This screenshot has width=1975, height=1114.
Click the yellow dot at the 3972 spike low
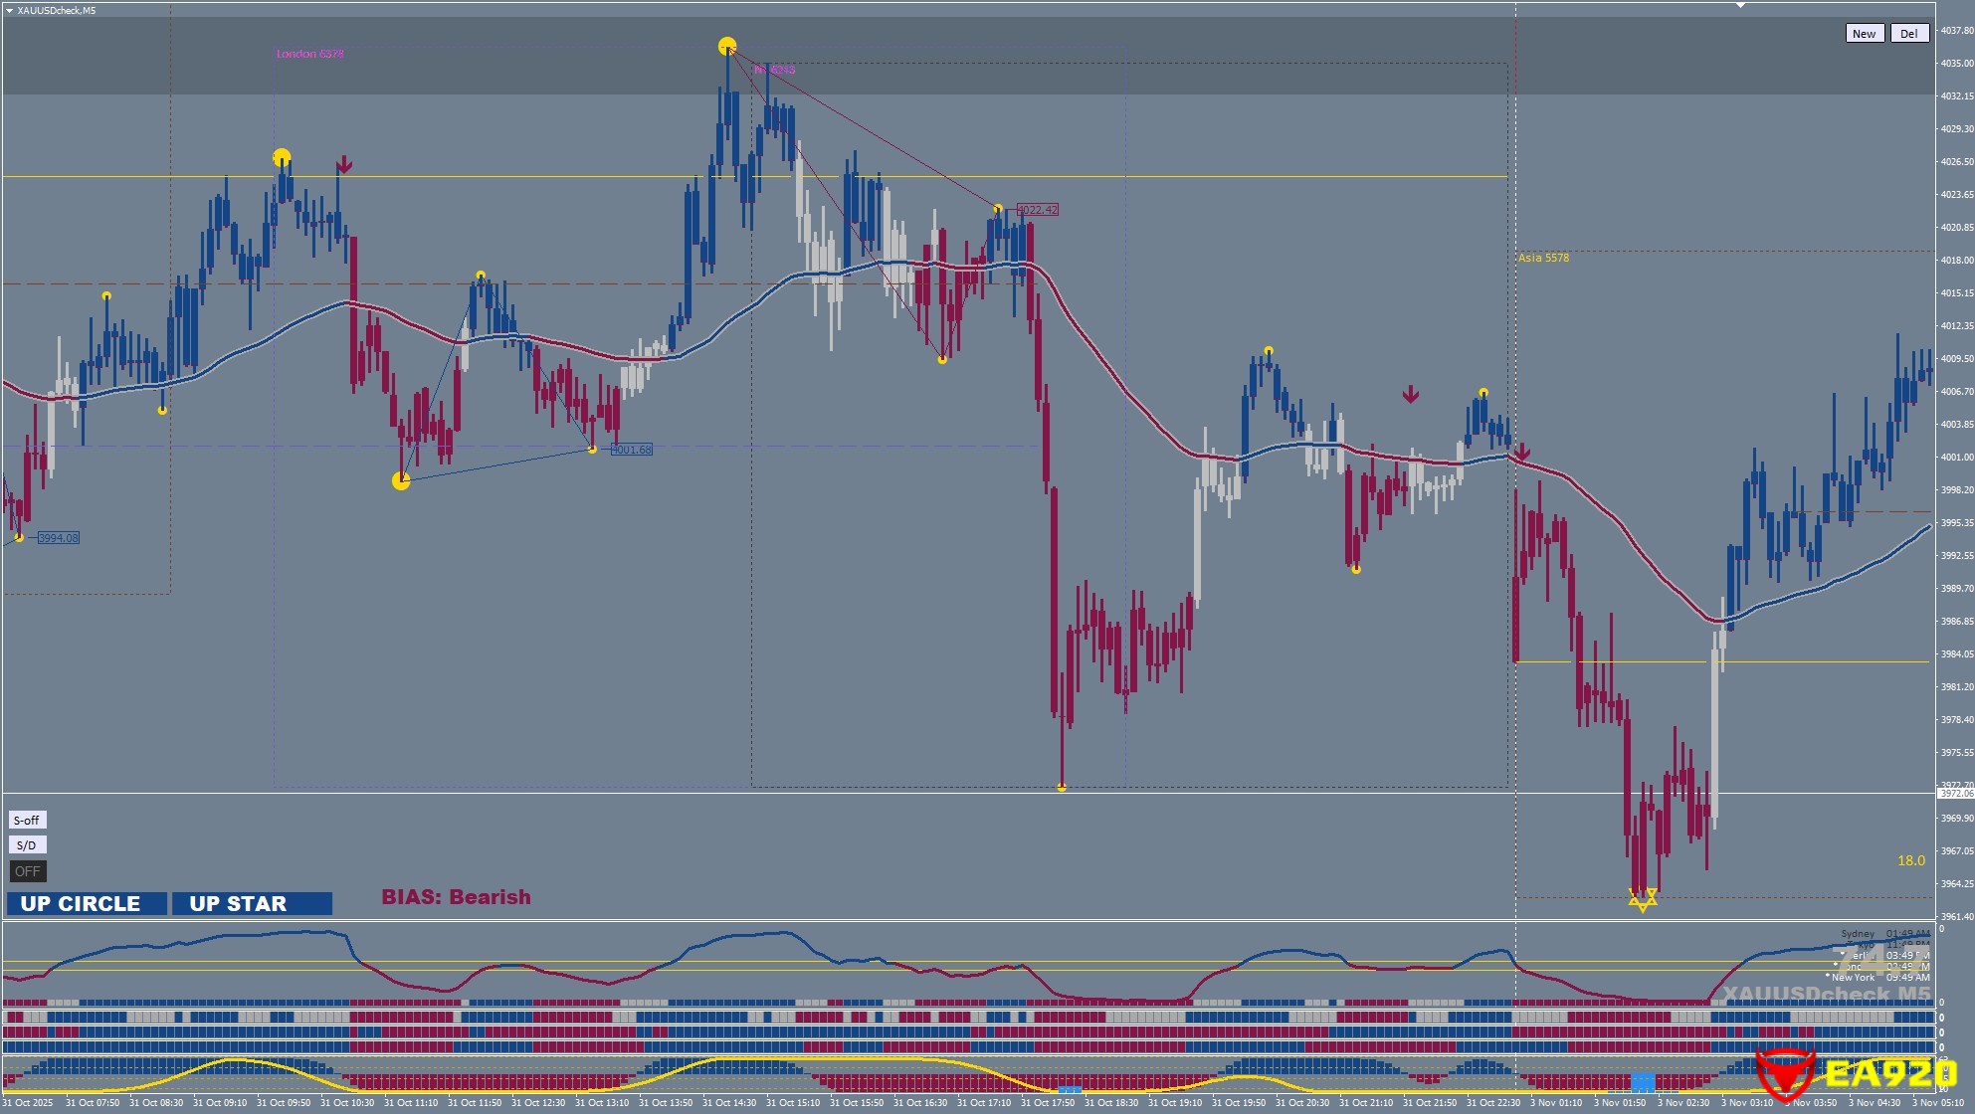(x=1062, y=788)
